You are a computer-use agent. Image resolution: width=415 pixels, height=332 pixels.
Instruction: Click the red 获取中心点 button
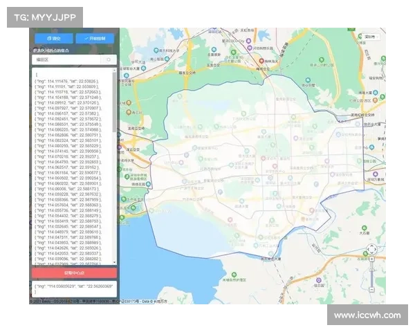point(75,273)
